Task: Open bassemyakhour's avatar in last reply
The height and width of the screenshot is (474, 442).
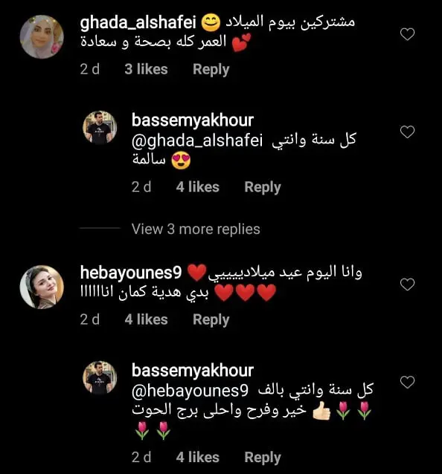Action: [x=100, y=377]
